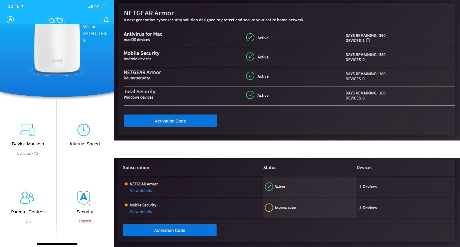Click the phone Wi-Fi status icon
This screenshot has width=460, height=247.
[x=97, y=6]
